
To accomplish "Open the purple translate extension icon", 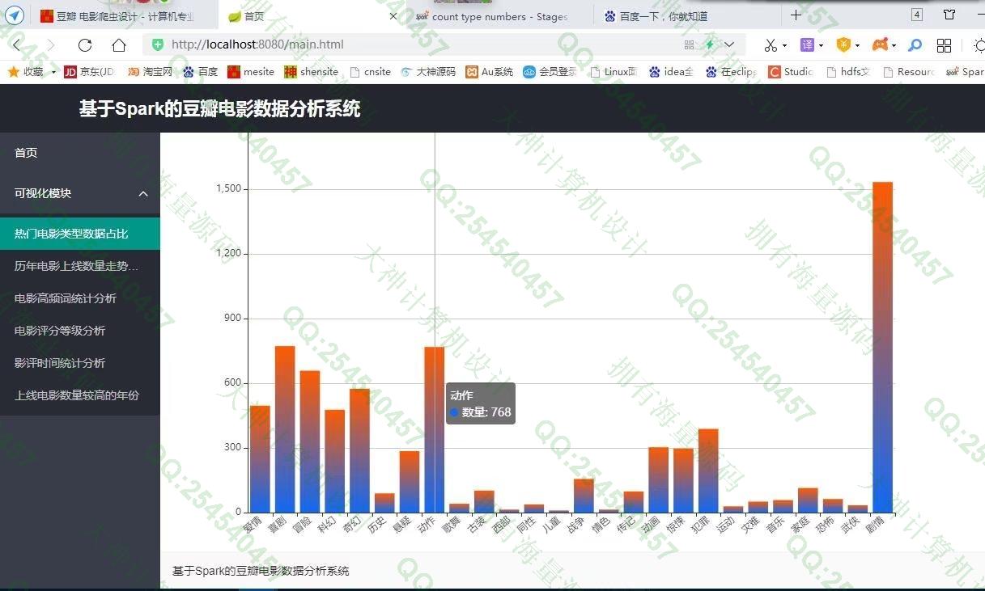I will pyautogui.click(x=807, y=44).
